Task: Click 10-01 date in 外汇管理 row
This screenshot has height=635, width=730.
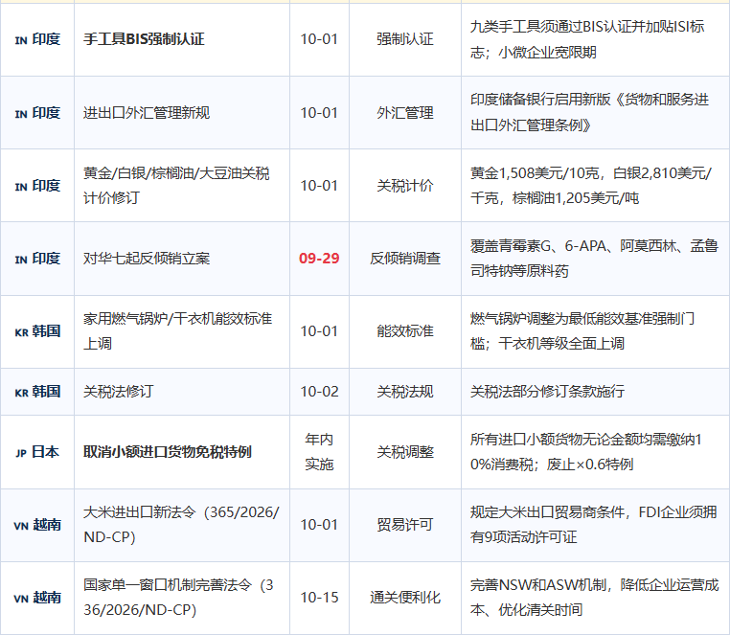Action: click(x=319, y=113)
